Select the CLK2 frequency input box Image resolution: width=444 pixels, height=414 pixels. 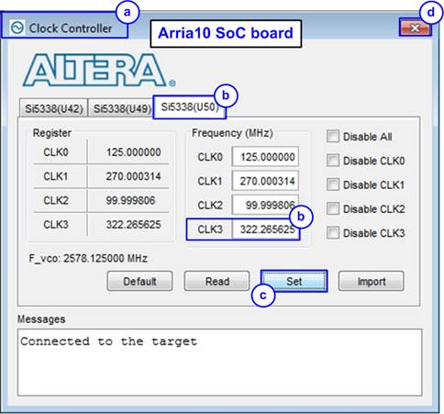point(265,205)
